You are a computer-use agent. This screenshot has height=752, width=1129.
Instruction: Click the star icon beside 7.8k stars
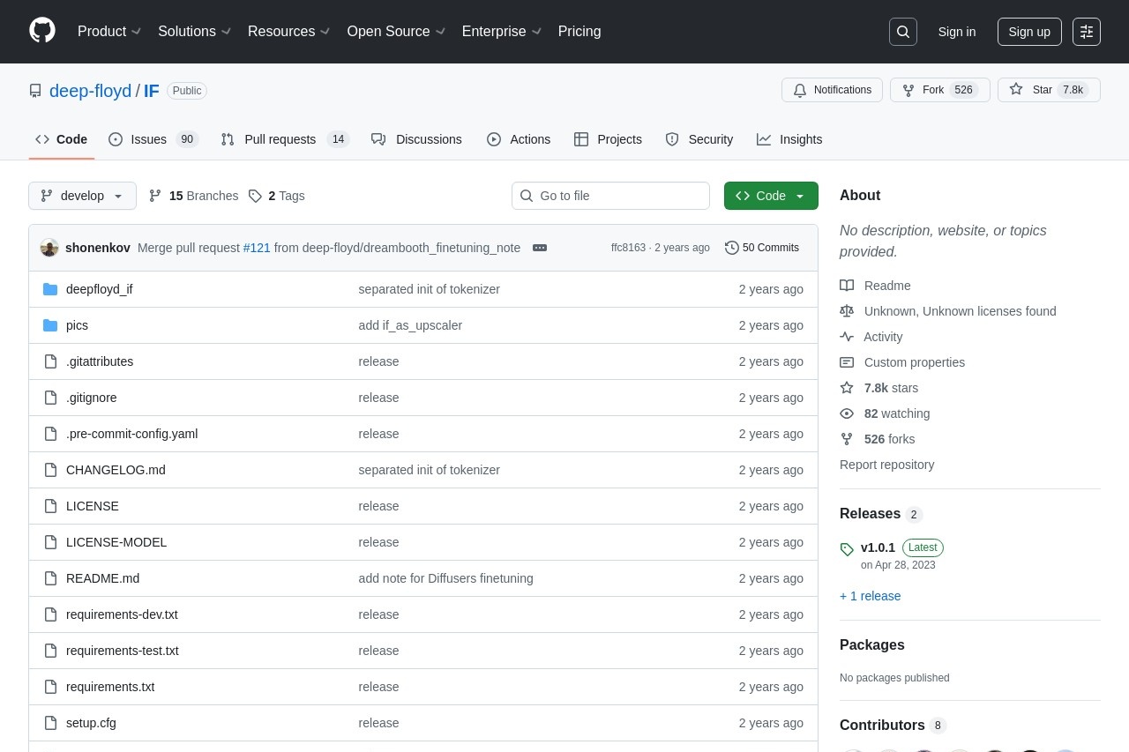click(847, 388)
